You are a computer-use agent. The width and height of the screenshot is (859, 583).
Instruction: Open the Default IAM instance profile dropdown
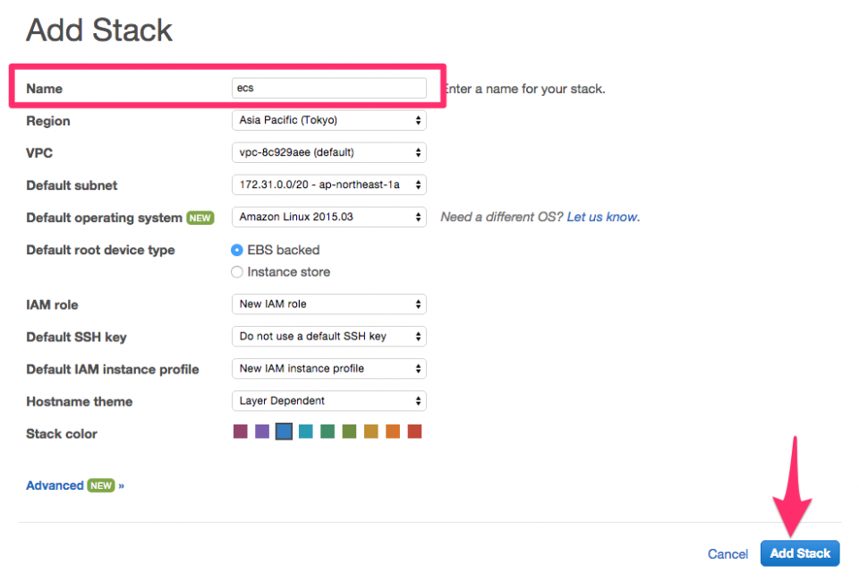(x=328, y=368)
